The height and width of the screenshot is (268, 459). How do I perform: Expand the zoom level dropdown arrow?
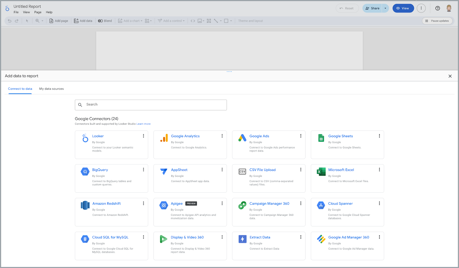click(42, 21)
